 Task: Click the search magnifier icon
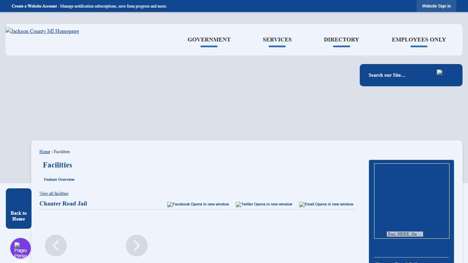pos(440,72)
